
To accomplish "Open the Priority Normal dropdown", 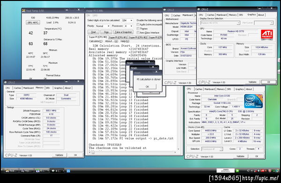I will click(103, 26).
